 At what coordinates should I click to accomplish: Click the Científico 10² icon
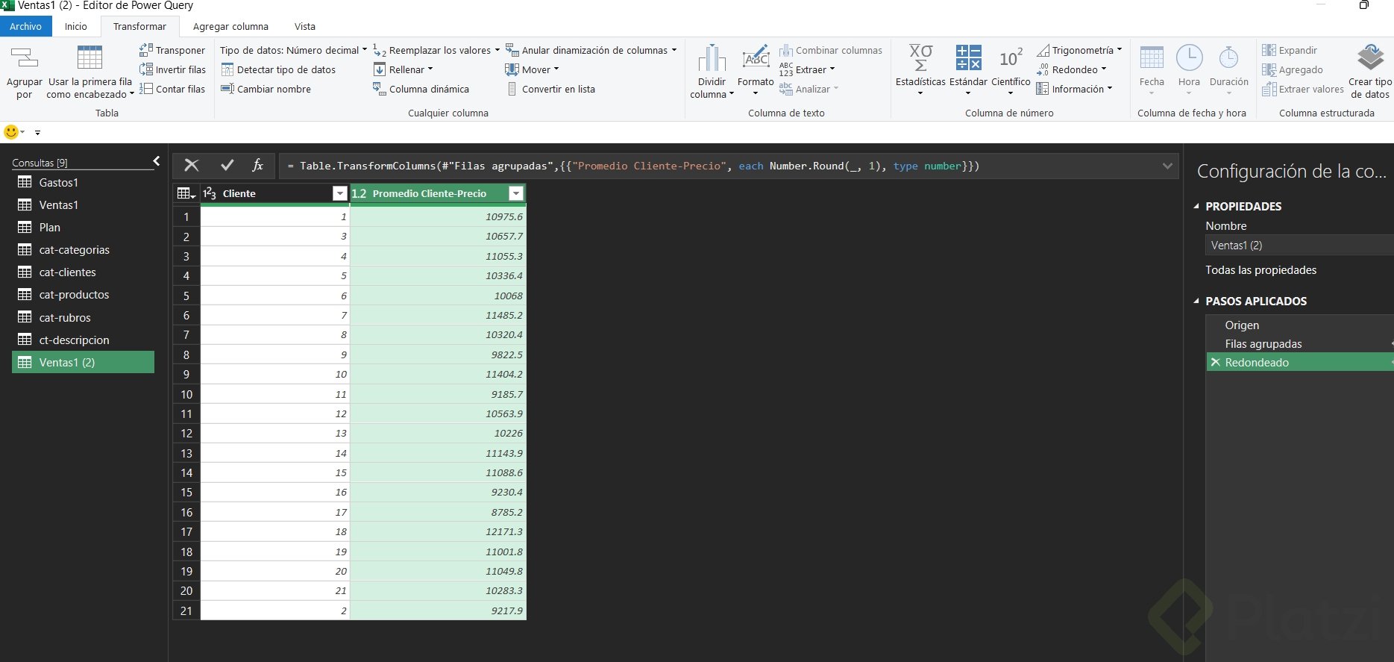1011,58
